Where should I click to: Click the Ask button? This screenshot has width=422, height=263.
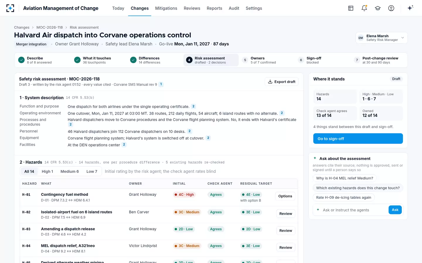(395, 210)
